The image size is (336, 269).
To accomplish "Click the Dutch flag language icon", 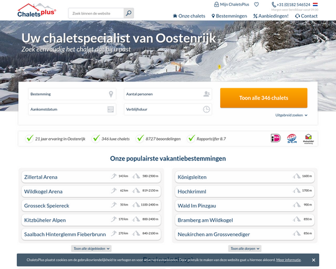I will [315, 4].
